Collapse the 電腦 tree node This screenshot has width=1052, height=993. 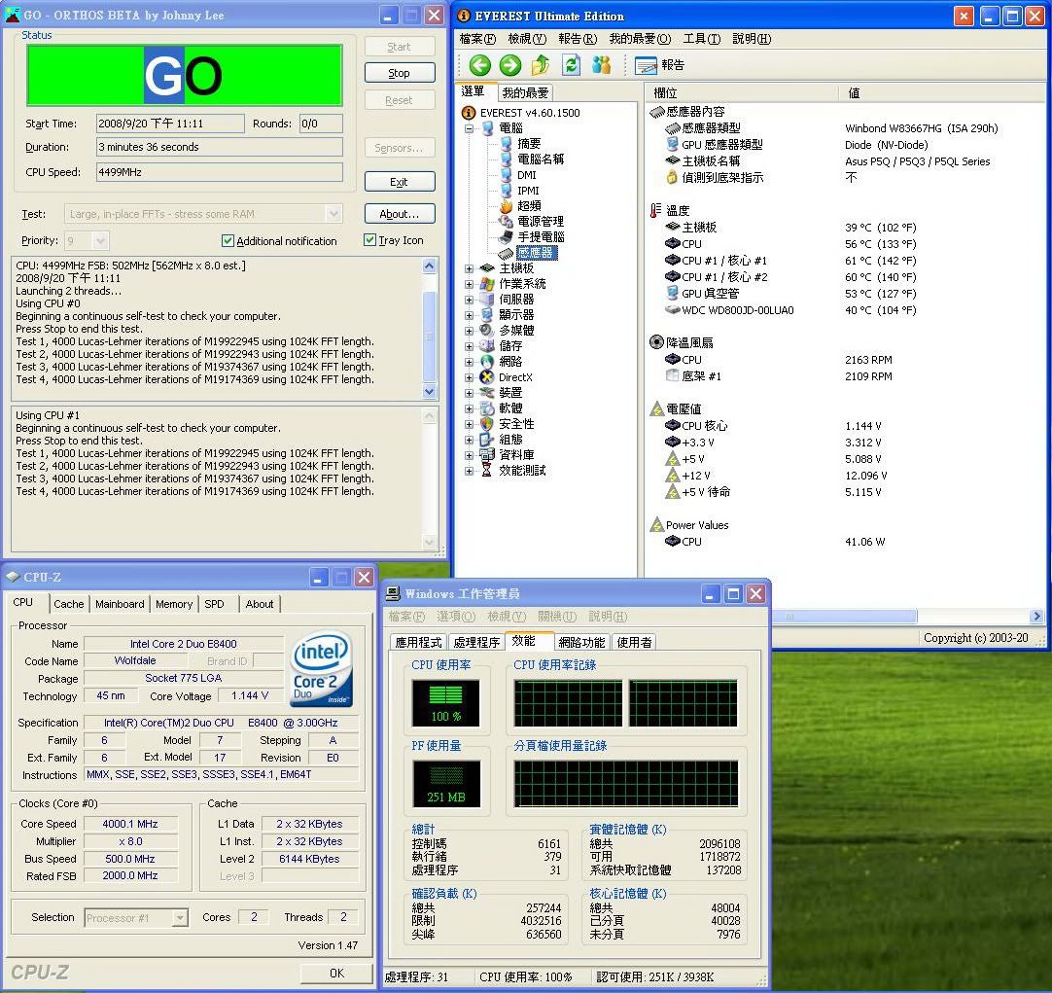[469, 128]
